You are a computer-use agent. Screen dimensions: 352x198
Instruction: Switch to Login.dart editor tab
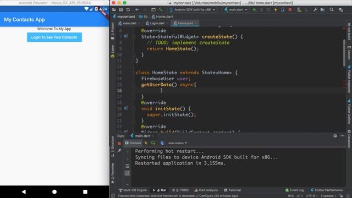click(x=156, y=23)
